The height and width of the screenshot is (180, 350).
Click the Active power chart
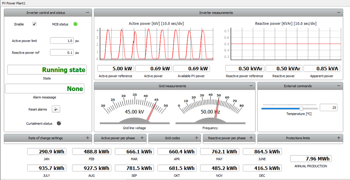[x=156, y=44]
